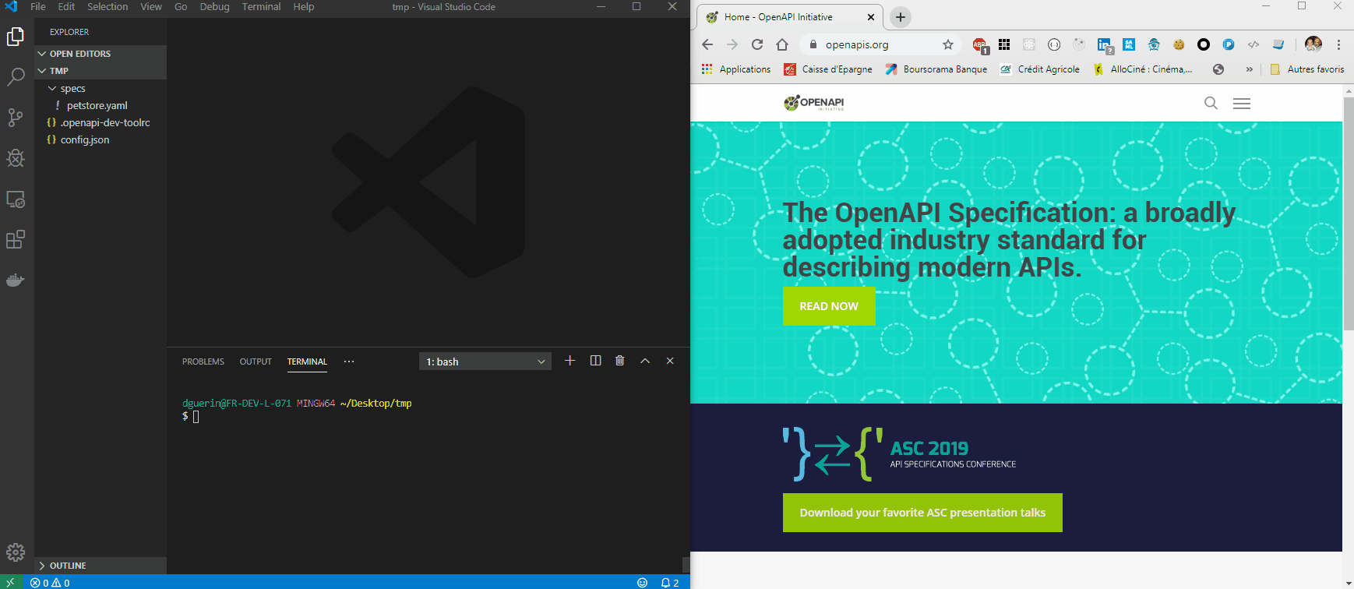Open the Explorer view in VS Code activity bar
Screen dimensions: 1354x589
[16, 37]
